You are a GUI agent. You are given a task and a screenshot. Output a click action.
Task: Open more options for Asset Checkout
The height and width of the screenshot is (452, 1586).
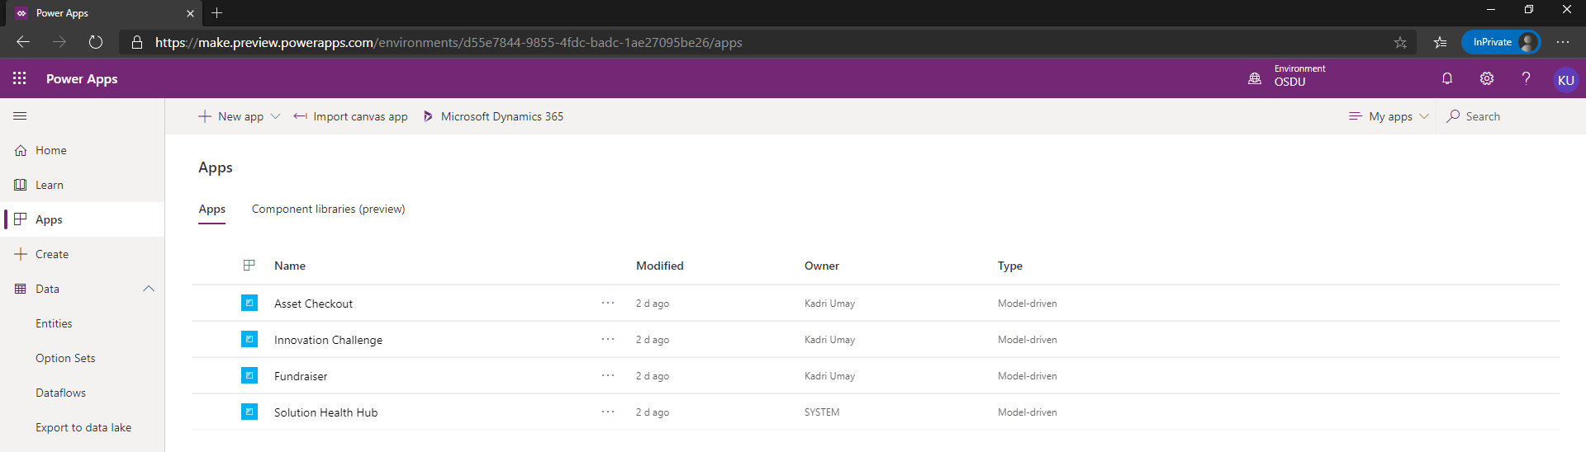[x=608, y=303]
